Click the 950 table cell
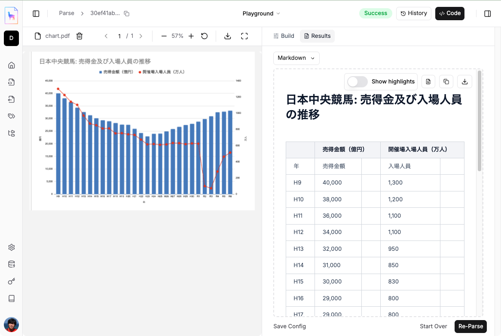 [410, 249]
